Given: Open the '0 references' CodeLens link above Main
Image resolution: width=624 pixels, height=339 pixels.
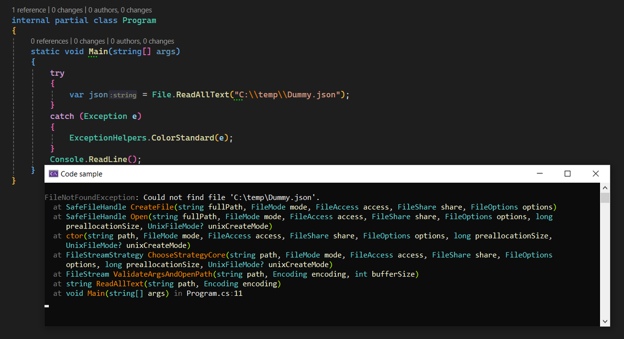Looking at the screenshot, I should tap(49, 41).
